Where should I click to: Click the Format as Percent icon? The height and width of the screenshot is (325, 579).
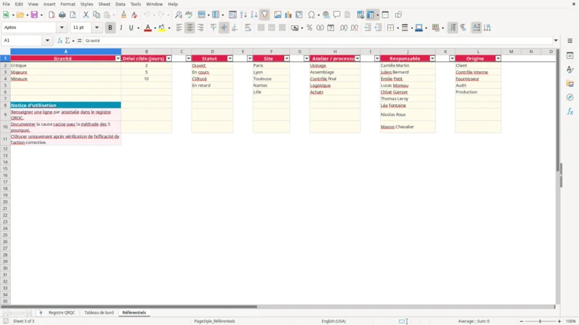tap(309, 28)
